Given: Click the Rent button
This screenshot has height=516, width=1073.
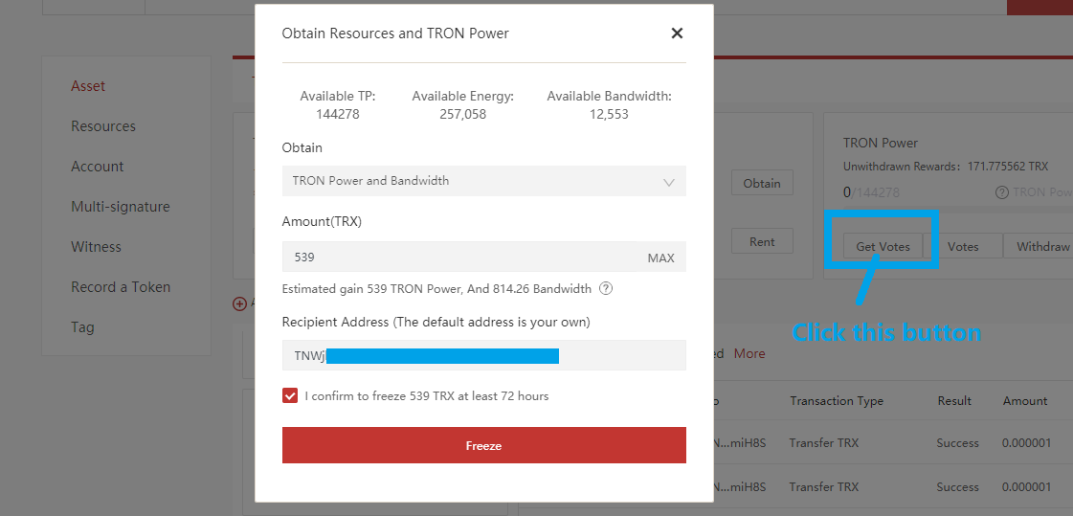Looking at the screenshot, I should click(x=762, y=241).
